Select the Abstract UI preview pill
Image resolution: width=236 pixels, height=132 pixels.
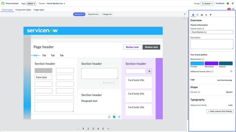click(x=79, y=14)
